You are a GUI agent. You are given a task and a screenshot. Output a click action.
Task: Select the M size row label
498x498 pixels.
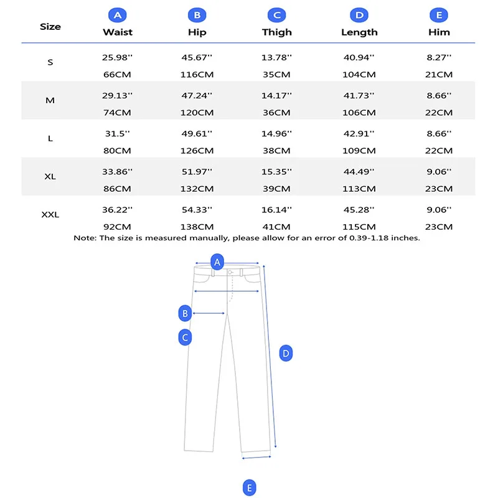tap(50, 100)
